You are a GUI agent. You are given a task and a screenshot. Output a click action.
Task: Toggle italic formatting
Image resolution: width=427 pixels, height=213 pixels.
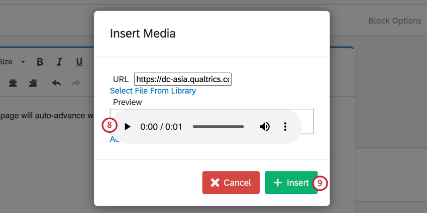pyautogui.click(x=59, y=62)
